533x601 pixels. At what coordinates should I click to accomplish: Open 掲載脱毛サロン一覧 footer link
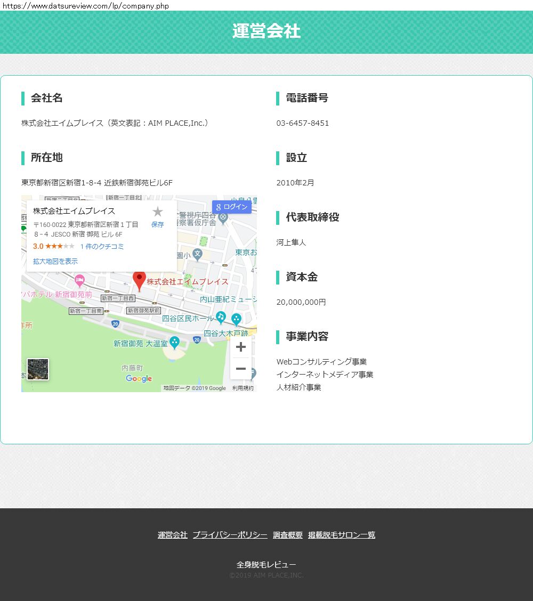342,535
